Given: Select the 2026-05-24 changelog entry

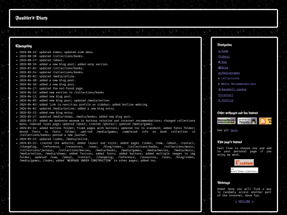Looking at the screenshot, I should (x=52, y=72).
